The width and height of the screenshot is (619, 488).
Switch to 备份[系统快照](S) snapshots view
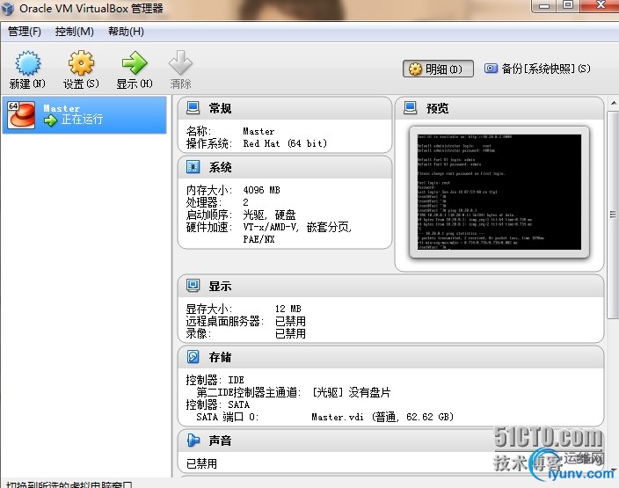coord(537,69)
